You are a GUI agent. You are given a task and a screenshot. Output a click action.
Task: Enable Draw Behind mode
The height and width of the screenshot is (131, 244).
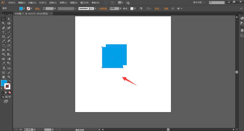pos(6,97)
